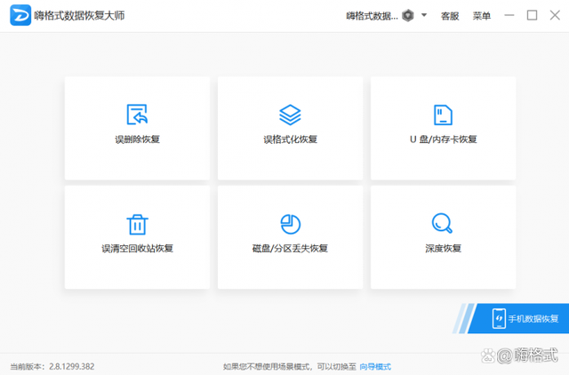
Task: Click the 嗨格式数据... account name
Action: [372, 16]
